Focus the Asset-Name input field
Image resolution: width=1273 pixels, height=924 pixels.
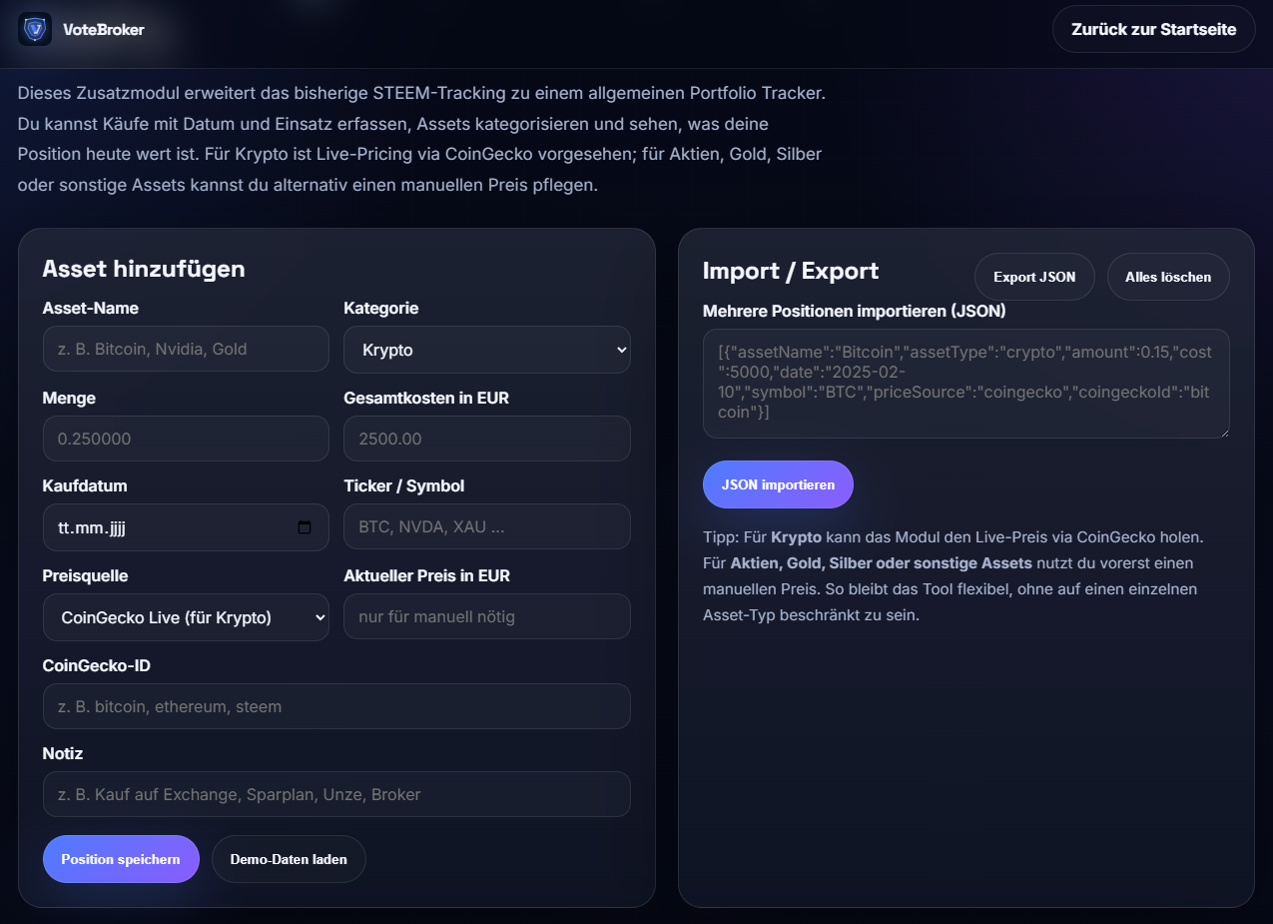pos(186,349)
